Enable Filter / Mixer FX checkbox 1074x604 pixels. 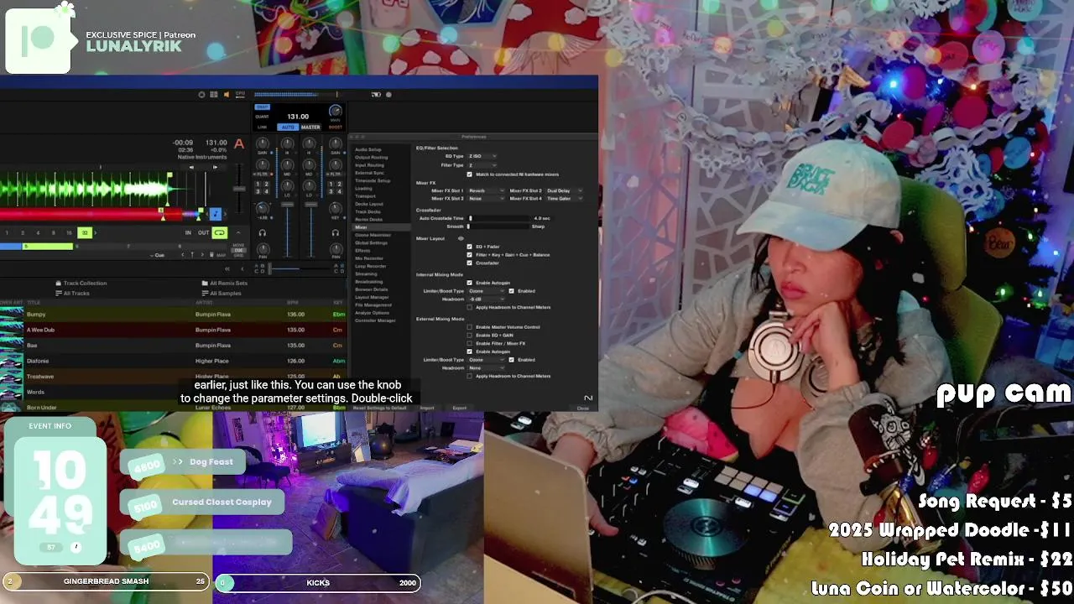click(x=469, y=343)
